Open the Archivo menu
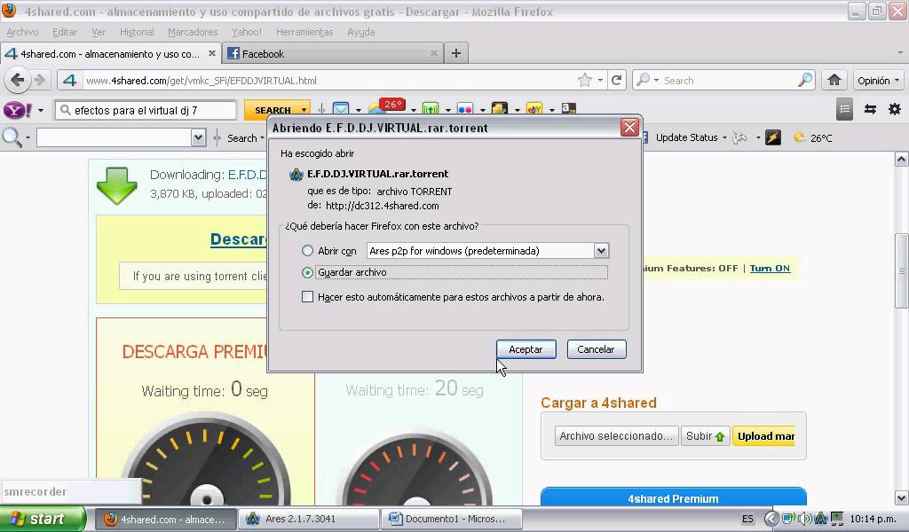Image resolution: width=909 pixels, height=532 pixels. tap(22, 32)
